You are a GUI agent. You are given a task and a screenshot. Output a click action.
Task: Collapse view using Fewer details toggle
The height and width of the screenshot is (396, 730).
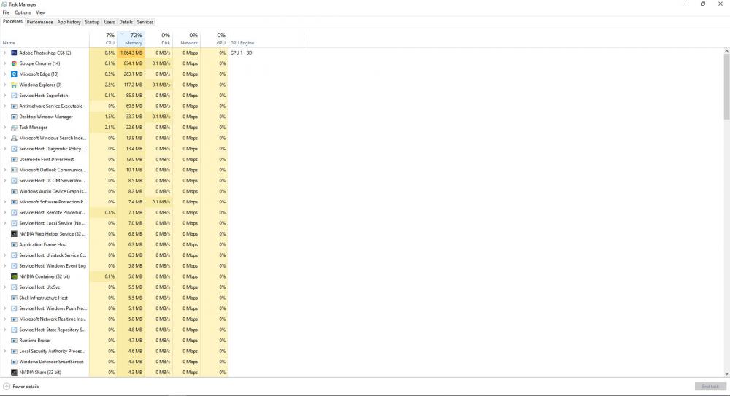pyautogui.click(x=21, y=387)
